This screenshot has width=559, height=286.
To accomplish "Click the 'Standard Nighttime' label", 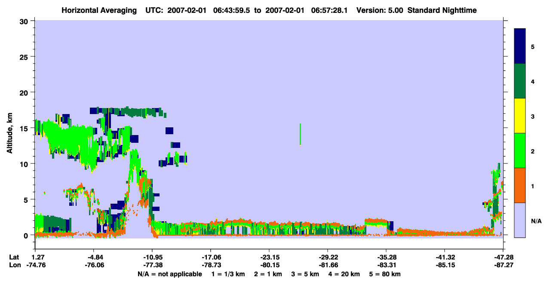I will tap(442, 10).
